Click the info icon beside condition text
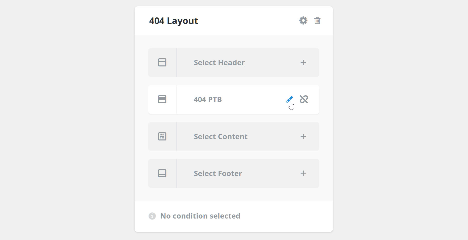The height and width of the screenshot is (240, 468). [152, 216]
